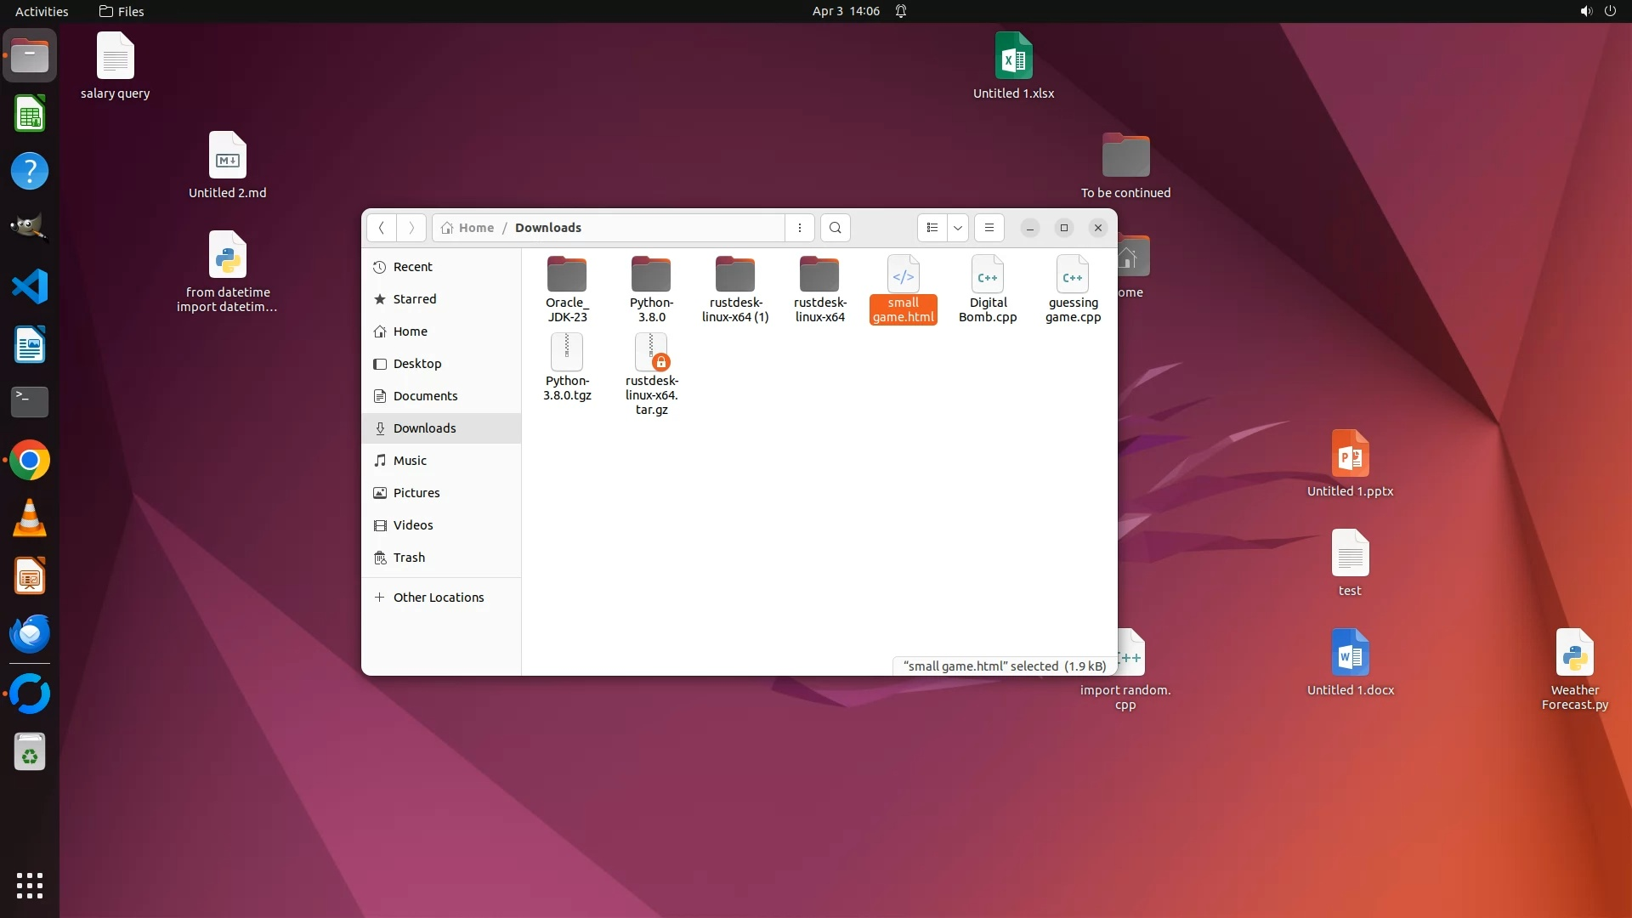1632x918 pixels.
Task: Open Trash in the sidebar
Action: tap(409, 558)
